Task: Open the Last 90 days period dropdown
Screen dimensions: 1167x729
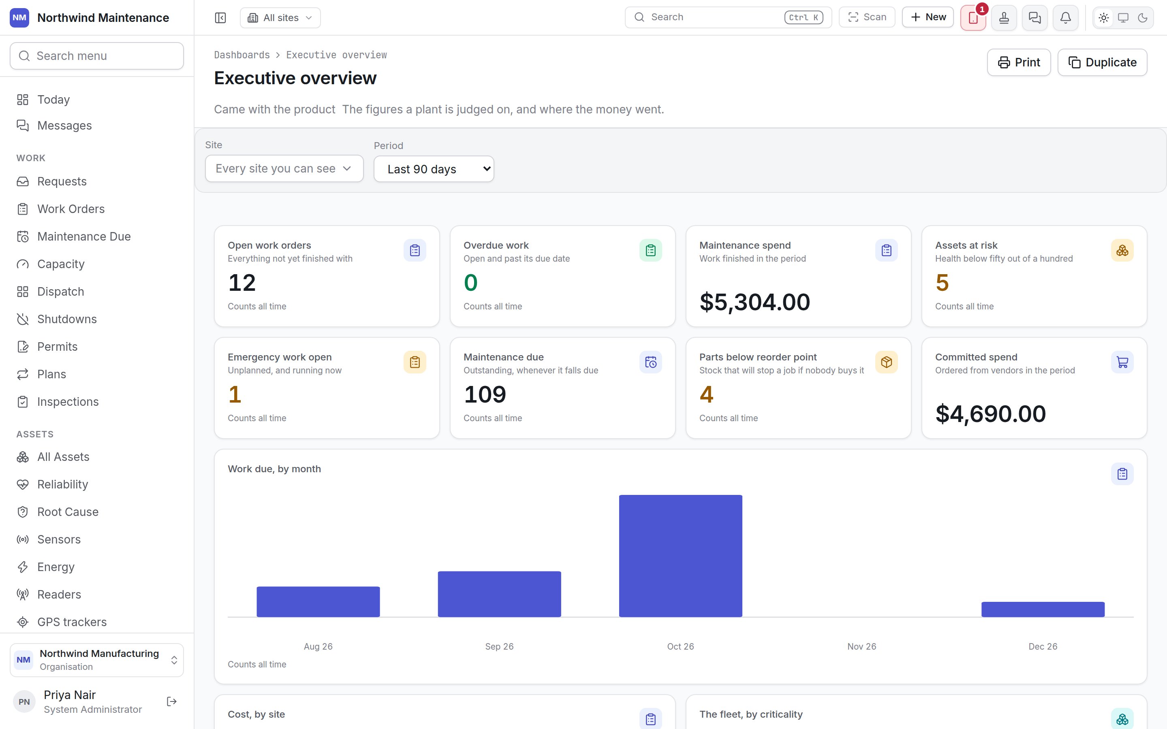Action: (434, 169)
